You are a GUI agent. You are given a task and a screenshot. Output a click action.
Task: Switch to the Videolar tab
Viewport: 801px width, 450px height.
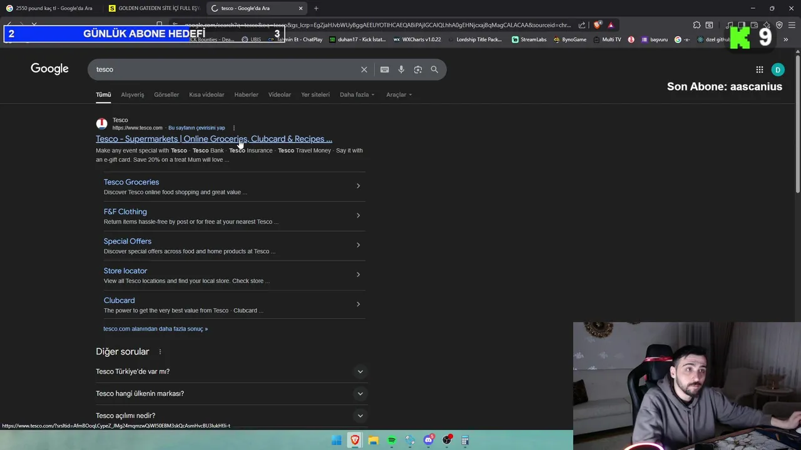pyautogui.click(x=280, y=94)
